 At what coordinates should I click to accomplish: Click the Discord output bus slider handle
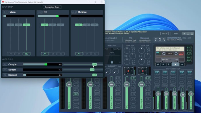coord(94,75)
